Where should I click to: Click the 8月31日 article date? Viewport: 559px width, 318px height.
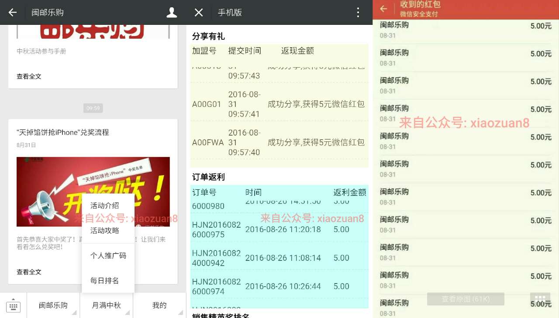(x=26, y=145)
